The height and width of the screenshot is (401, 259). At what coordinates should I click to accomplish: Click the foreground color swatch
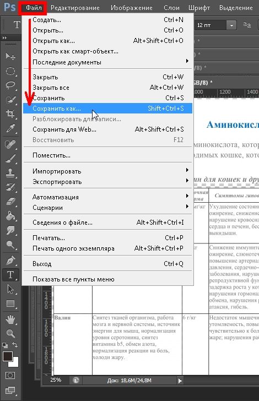click(7, 356)
